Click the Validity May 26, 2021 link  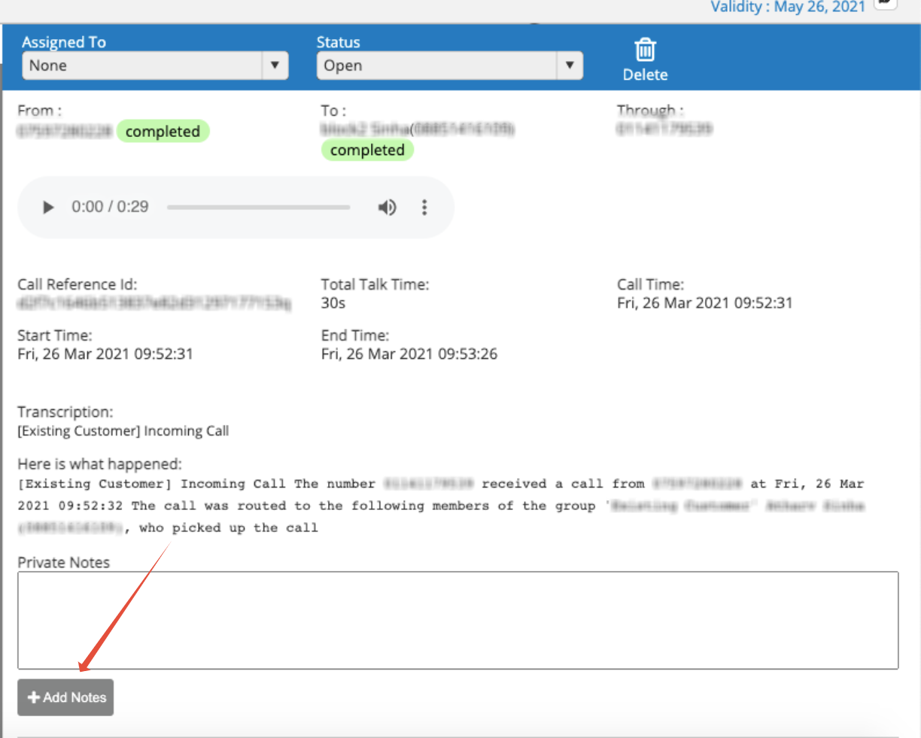(788, 7)
